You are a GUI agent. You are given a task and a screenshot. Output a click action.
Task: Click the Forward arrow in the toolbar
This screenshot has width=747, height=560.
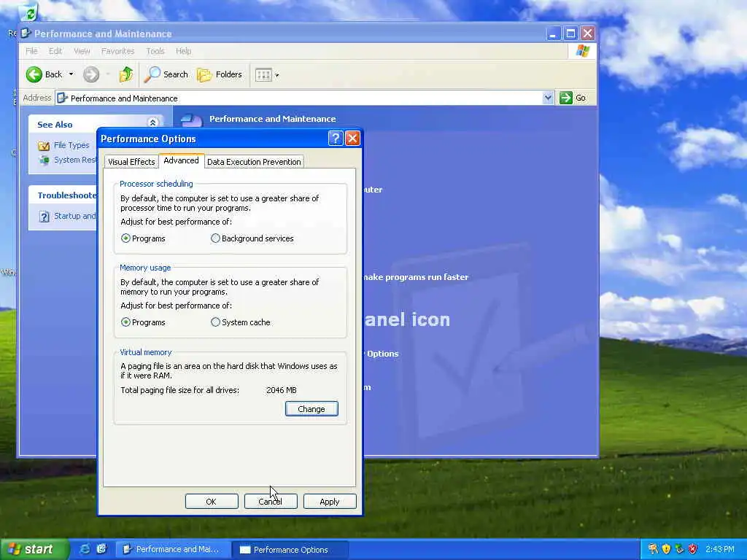coord(91,74)
